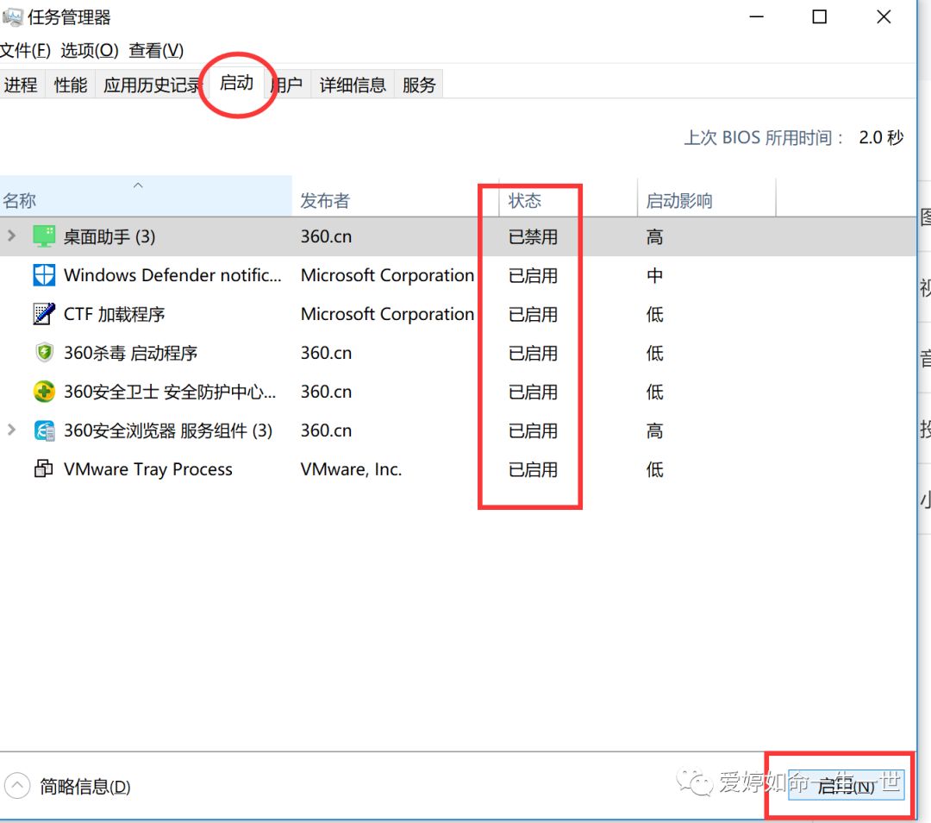Open the 查看(V) menu
Screen dimensions: 931x823
[x=156, y=51]
